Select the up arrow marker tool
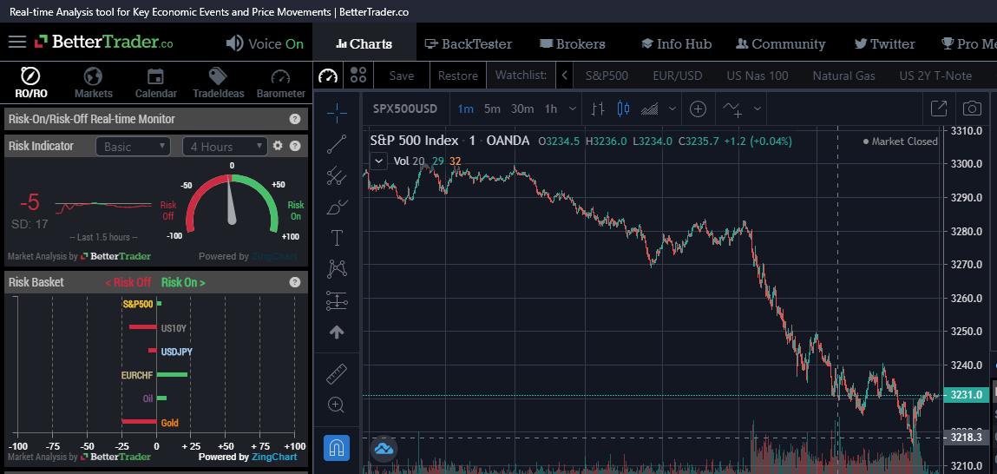Image resolution: width=997 pixels, height=474 pixels. pyautogui.click(x=337, y=332)
